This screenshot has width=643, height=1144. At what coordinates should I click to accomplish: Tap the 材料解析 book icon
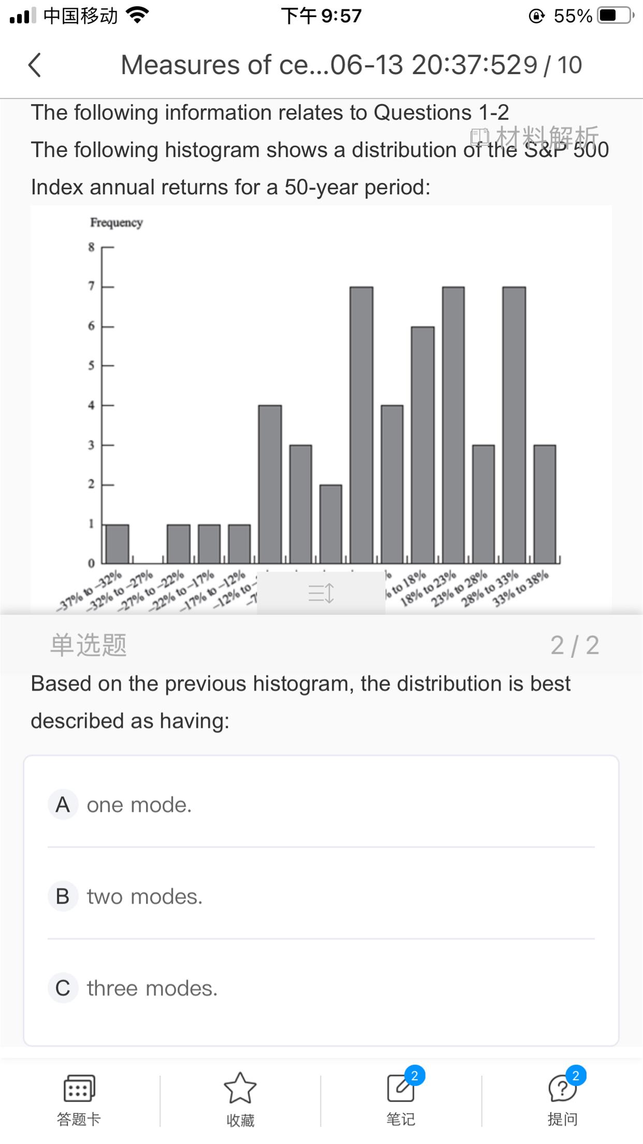point(479,137)
